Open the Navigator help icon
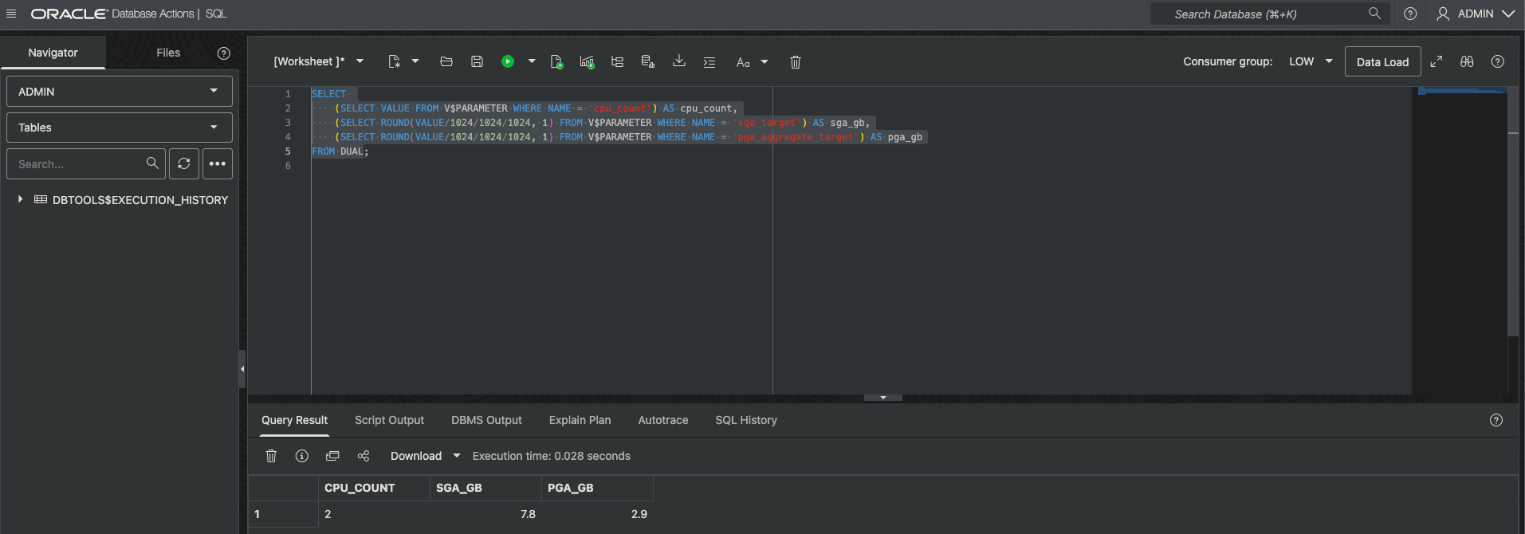Viewport: 1525px width, 534px height. point(224,53)
